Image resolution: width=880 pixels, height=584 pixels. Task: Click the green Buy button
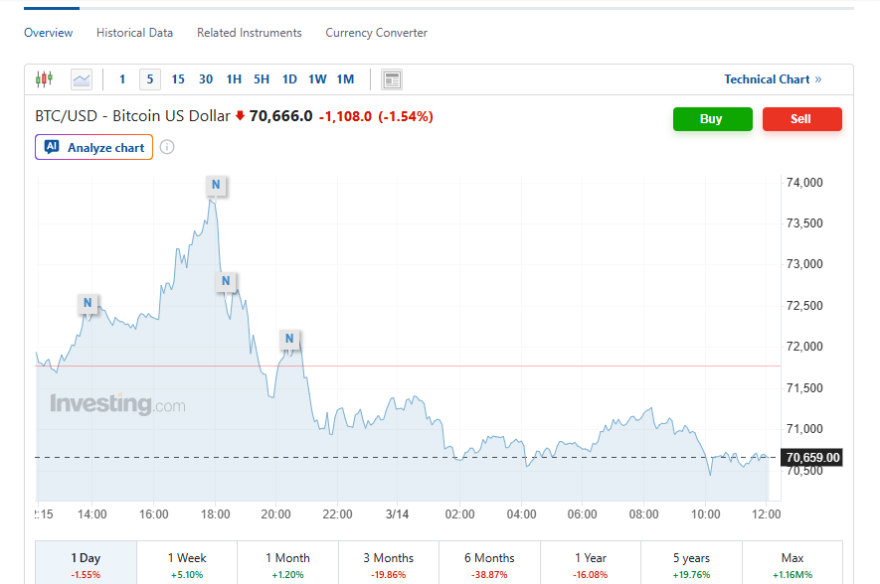(712, 119)
